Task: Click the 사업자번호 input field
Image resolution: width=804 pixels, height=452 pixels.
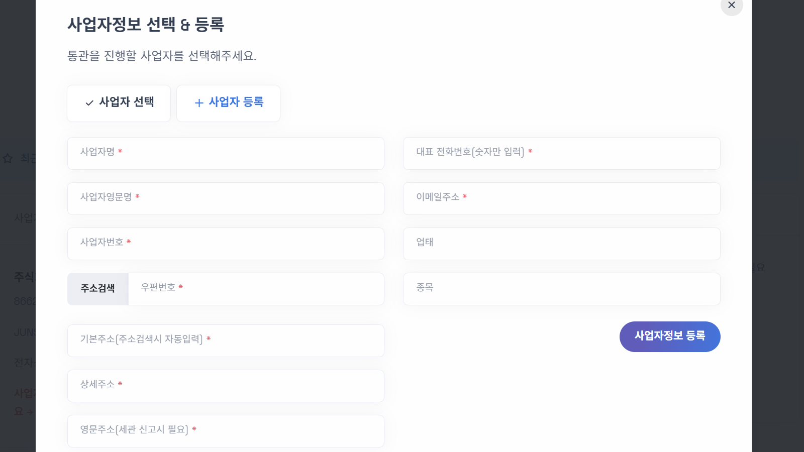Action: tap(226, 244)
